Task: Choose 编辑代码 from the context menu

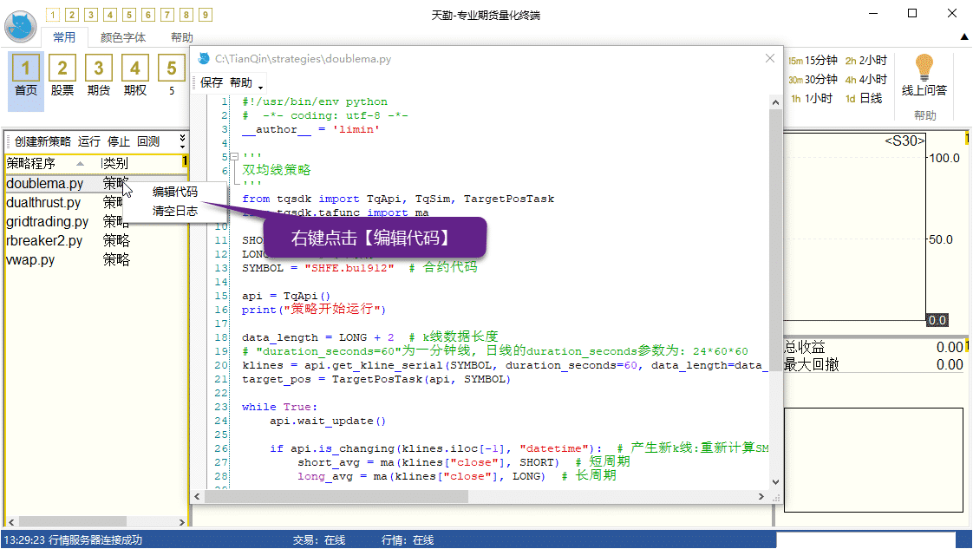Action: [175, 192]
